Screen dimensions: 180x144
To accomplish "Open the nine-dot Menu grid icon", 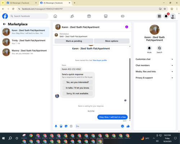I will (x=159, y=16).
